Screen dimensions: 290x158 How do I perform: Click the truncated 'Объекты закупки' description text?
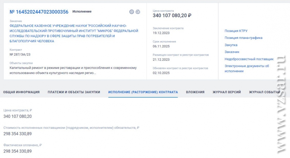point(73,70)
